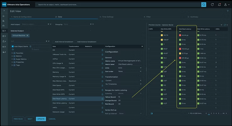Click the CANCEL link
The image size is (232, 126).
coord(52,119)
